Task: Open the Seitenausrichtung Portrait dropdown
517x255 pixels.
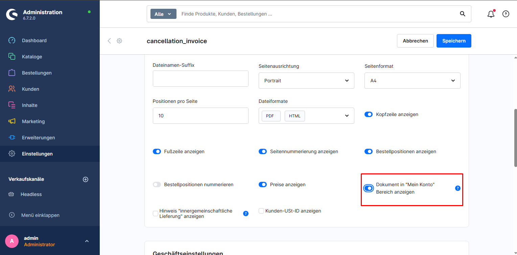Action: [x=306, y=81]
